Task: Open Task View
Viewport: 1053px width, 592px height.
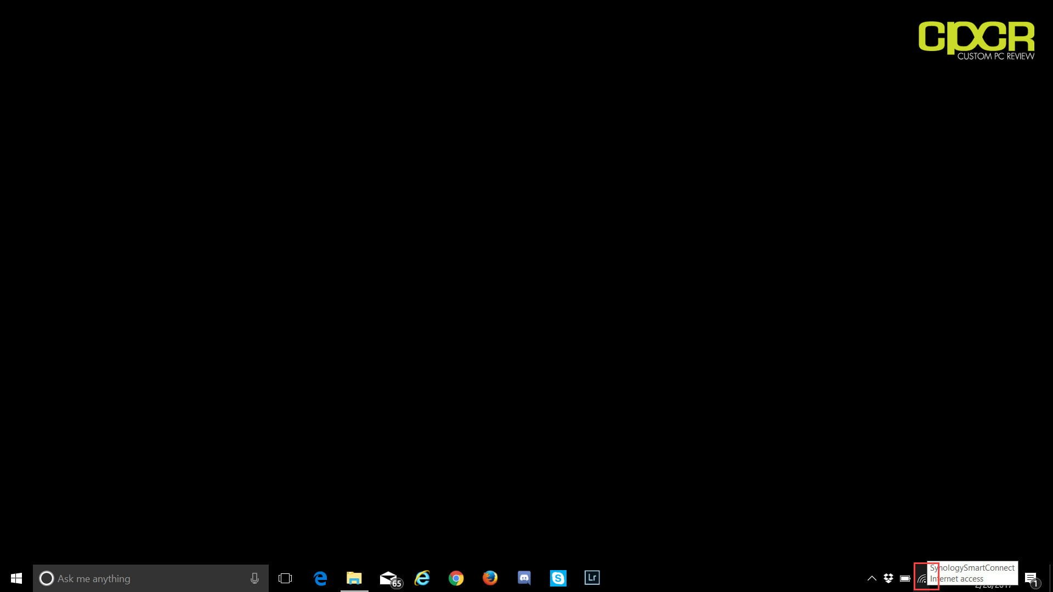Action: pos(285,578)
